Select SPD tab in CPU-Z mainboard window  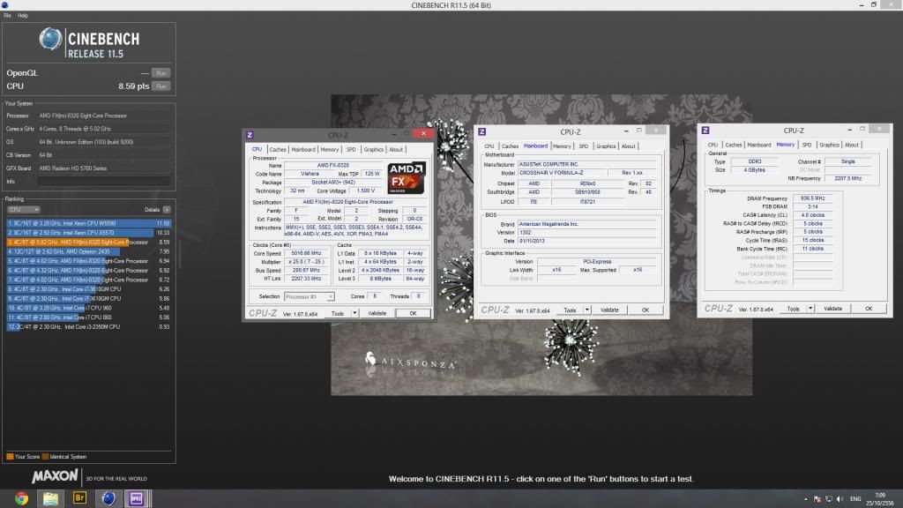[x=584, y=146]
